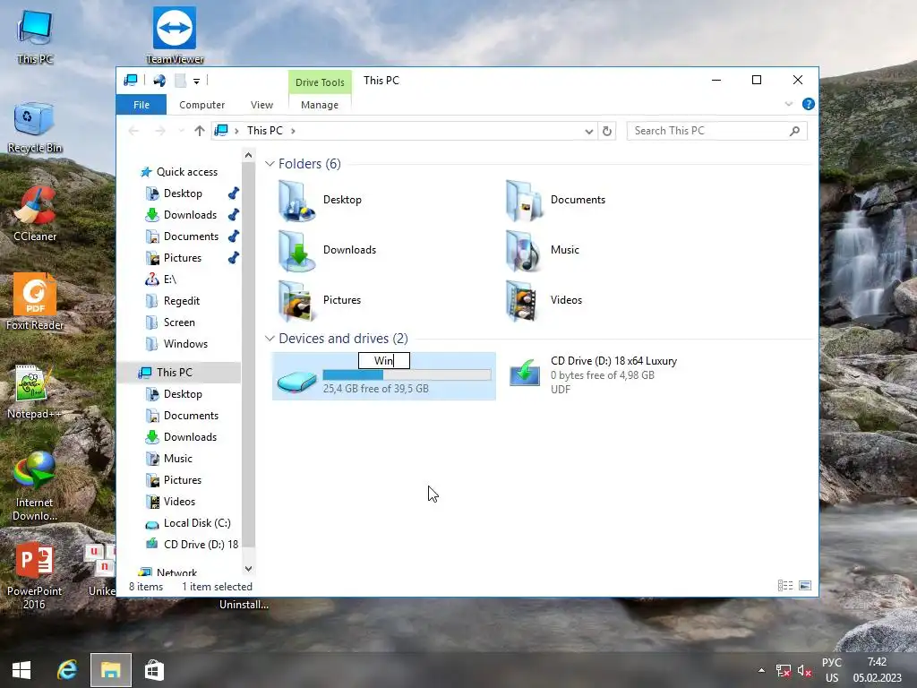Click the local disk capacity bar
Viewport: 917px width, 688px height.
pos(407,375)
